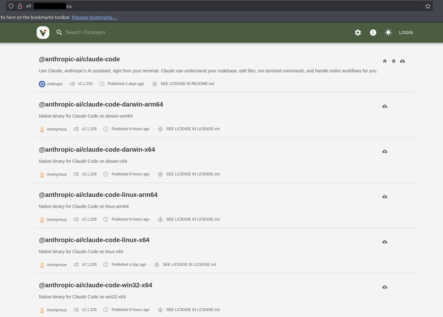Click the claude-code description paragraph
The width and height of the screenshot is (443, 317).
[208, 70]
